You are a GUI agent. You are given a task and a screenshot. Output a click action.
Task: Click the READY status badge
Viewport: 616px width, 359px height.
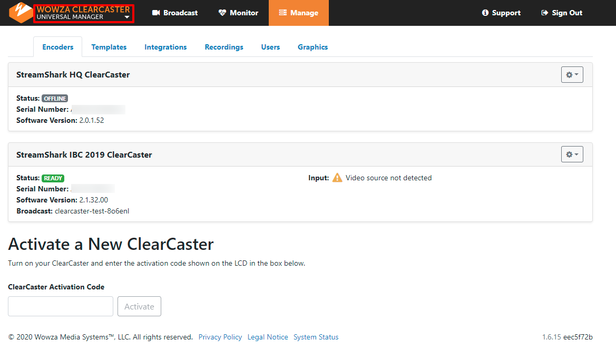tap(53, 178)
